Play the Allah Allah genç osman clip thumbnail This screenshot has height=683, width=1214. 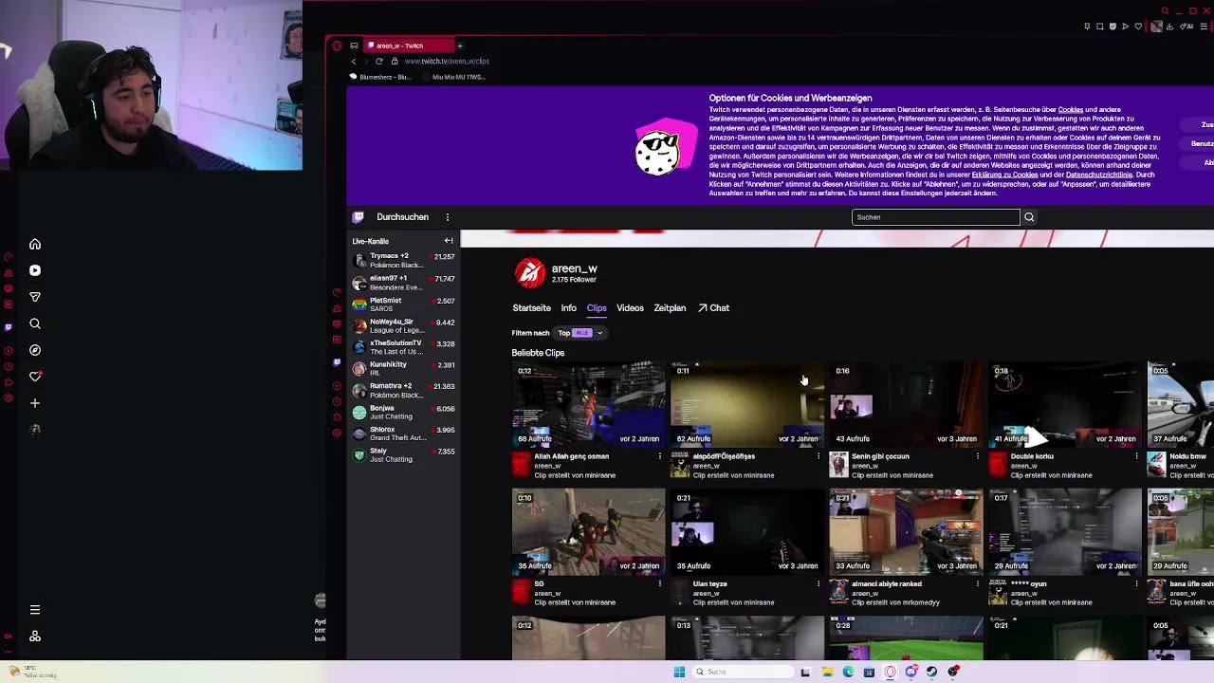pyautogui.click(x=588, y=404)
